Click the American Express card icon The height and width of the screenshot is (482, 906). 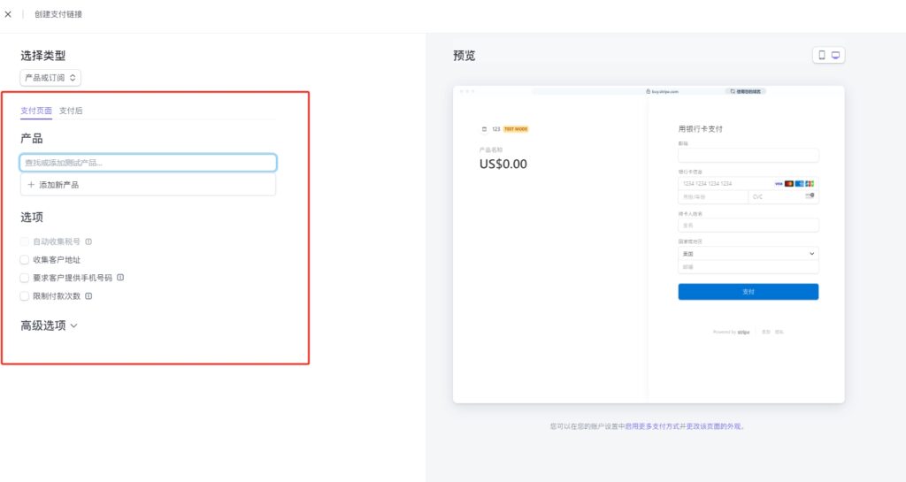coord(799,184)
